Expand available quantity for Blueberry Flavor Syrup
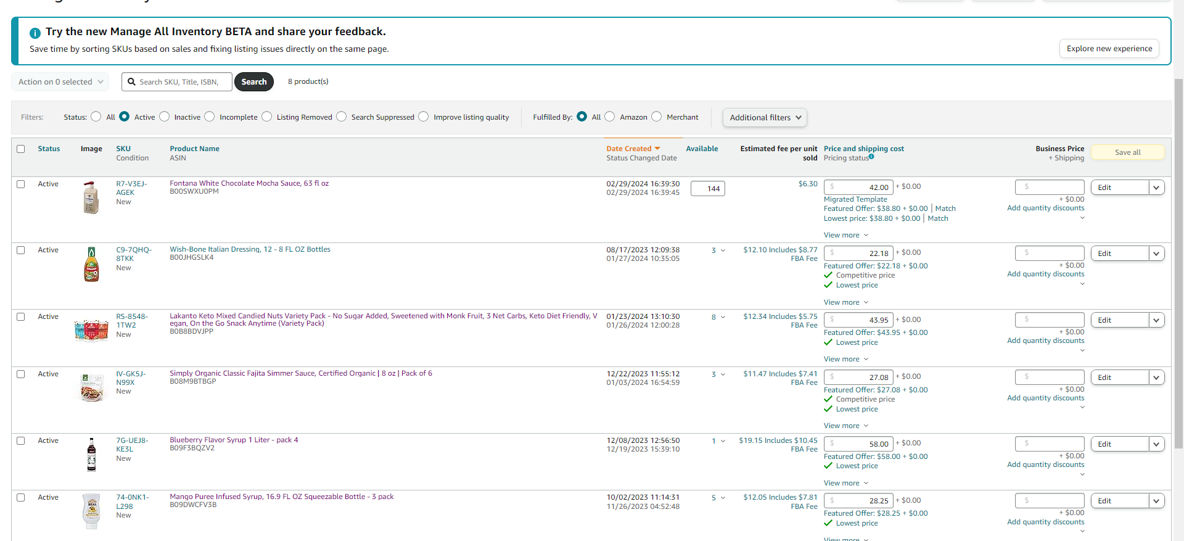The width and height of the screenshot is (1184, 541). click(723, 441)
